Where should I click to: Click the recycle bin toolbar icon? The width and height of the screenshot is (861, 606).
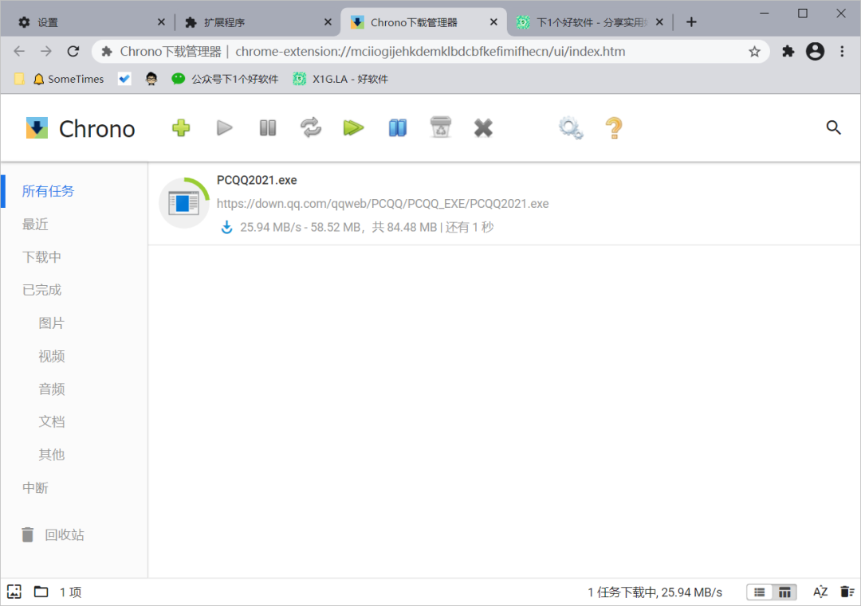point(440,127)
